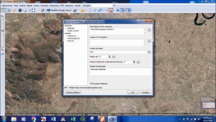216x122 pixels.
Task: Open the Vista menu
Action: (x=16, y=5)
